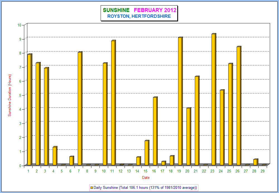Screen dimensions: 279x193
Task: Select the bar for date 3
Action: tap(47, 116)
